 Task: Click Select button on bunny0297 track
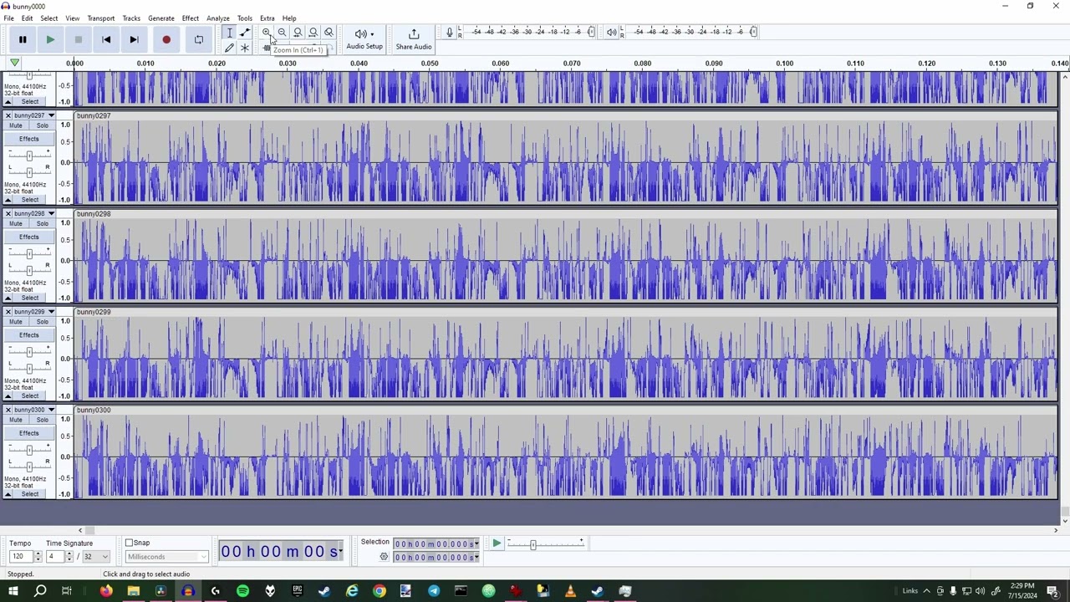click(x=30, y=200)
